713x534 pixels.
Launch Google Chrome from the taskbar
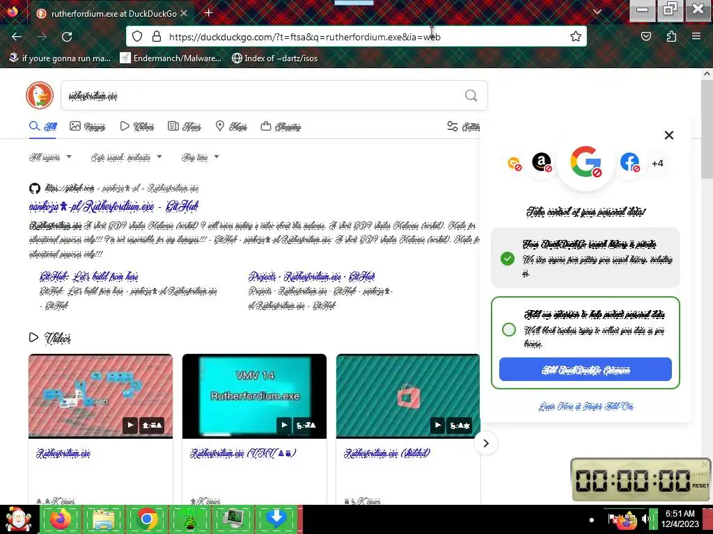(x=146, y=519)
